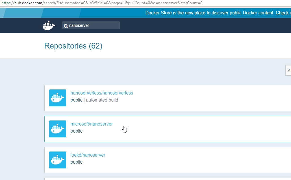Viewport: 291px width, 180px height.
Task: Open loekd/nanoserver repository link
Action: click(88, 155)
